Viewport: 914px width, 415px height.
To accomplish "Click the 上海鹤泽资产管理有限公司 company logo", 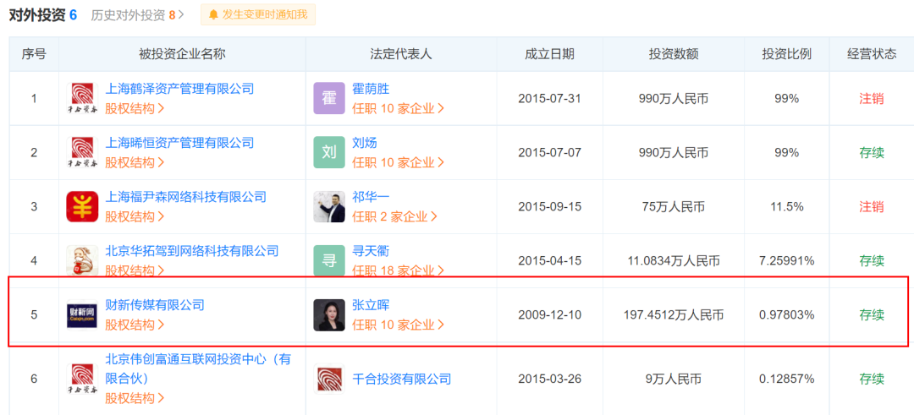I will [x=82, y=98].
